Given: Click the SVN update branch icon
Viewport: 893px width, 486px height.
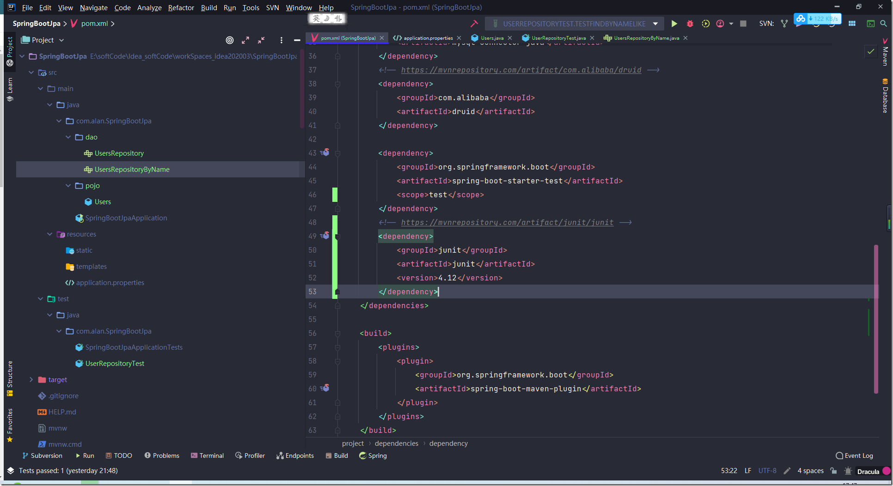Looking at the screenshot, I should (784, 24).
